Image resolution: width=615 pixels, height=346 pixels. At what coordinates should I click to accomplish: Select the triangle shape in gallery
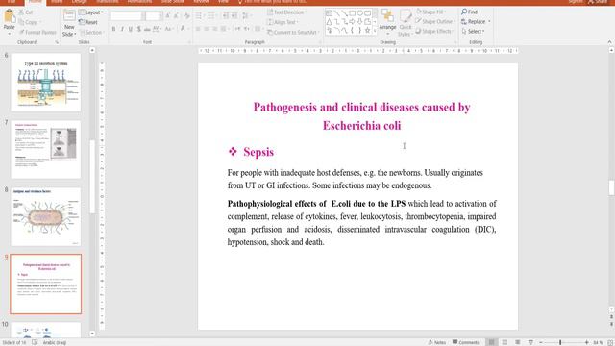pyautogui.click(x=329, y=21)
